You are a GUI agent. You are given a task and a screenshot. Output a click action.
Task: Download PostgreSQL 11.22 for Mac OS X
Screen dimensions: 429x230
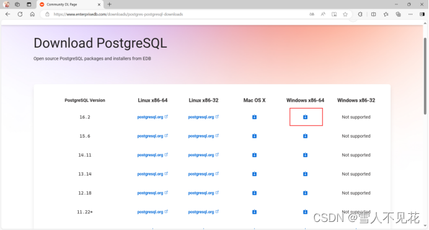(254, 212)
